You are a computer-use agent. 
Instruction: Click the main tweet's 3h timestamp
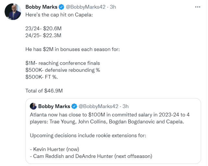coord(113,7)
